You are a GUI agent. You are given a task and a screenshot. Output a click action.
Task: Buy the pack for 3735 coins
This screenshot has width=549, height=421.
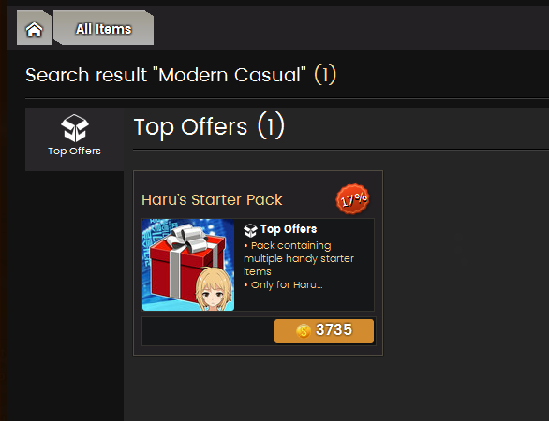tap(324, 331)
